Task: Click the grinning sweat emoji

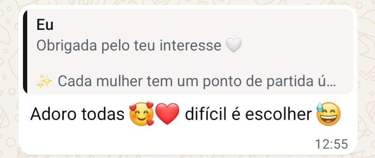Action: click(x=329, y=114)
